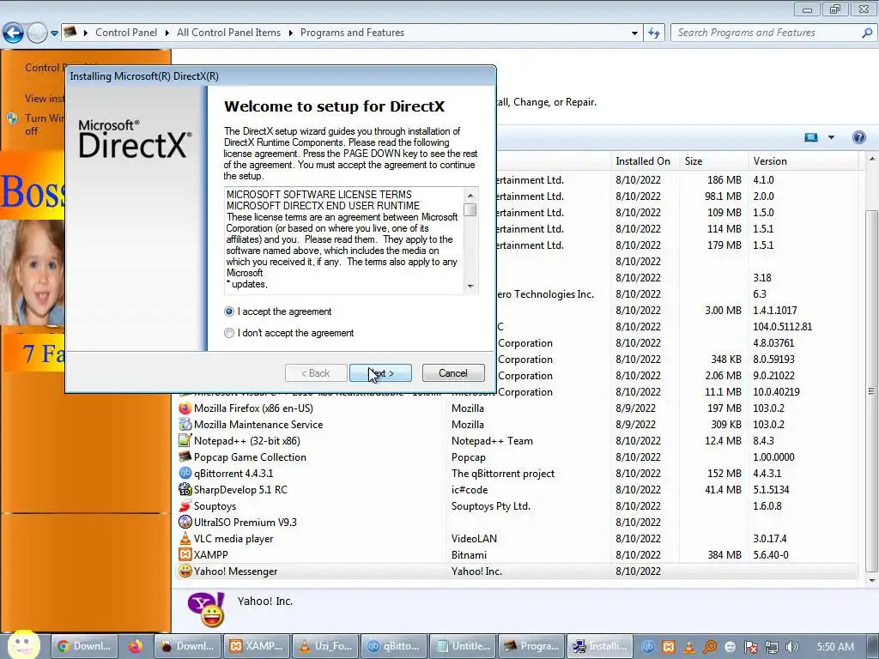Open the Programs and Features help icon

(858, 137)
